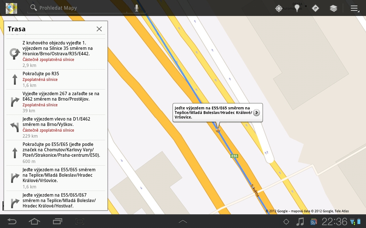
Task: Select the step Jeďte výjezdem vlevo na D1/E462
Action: tap(56, 127)
